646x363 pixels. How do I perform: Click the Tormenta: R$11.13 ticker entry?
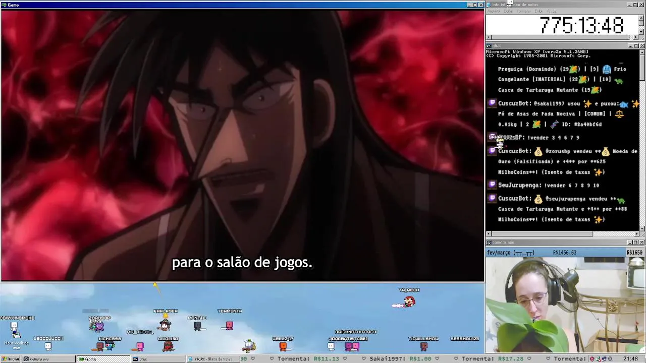tap(308, 359)
